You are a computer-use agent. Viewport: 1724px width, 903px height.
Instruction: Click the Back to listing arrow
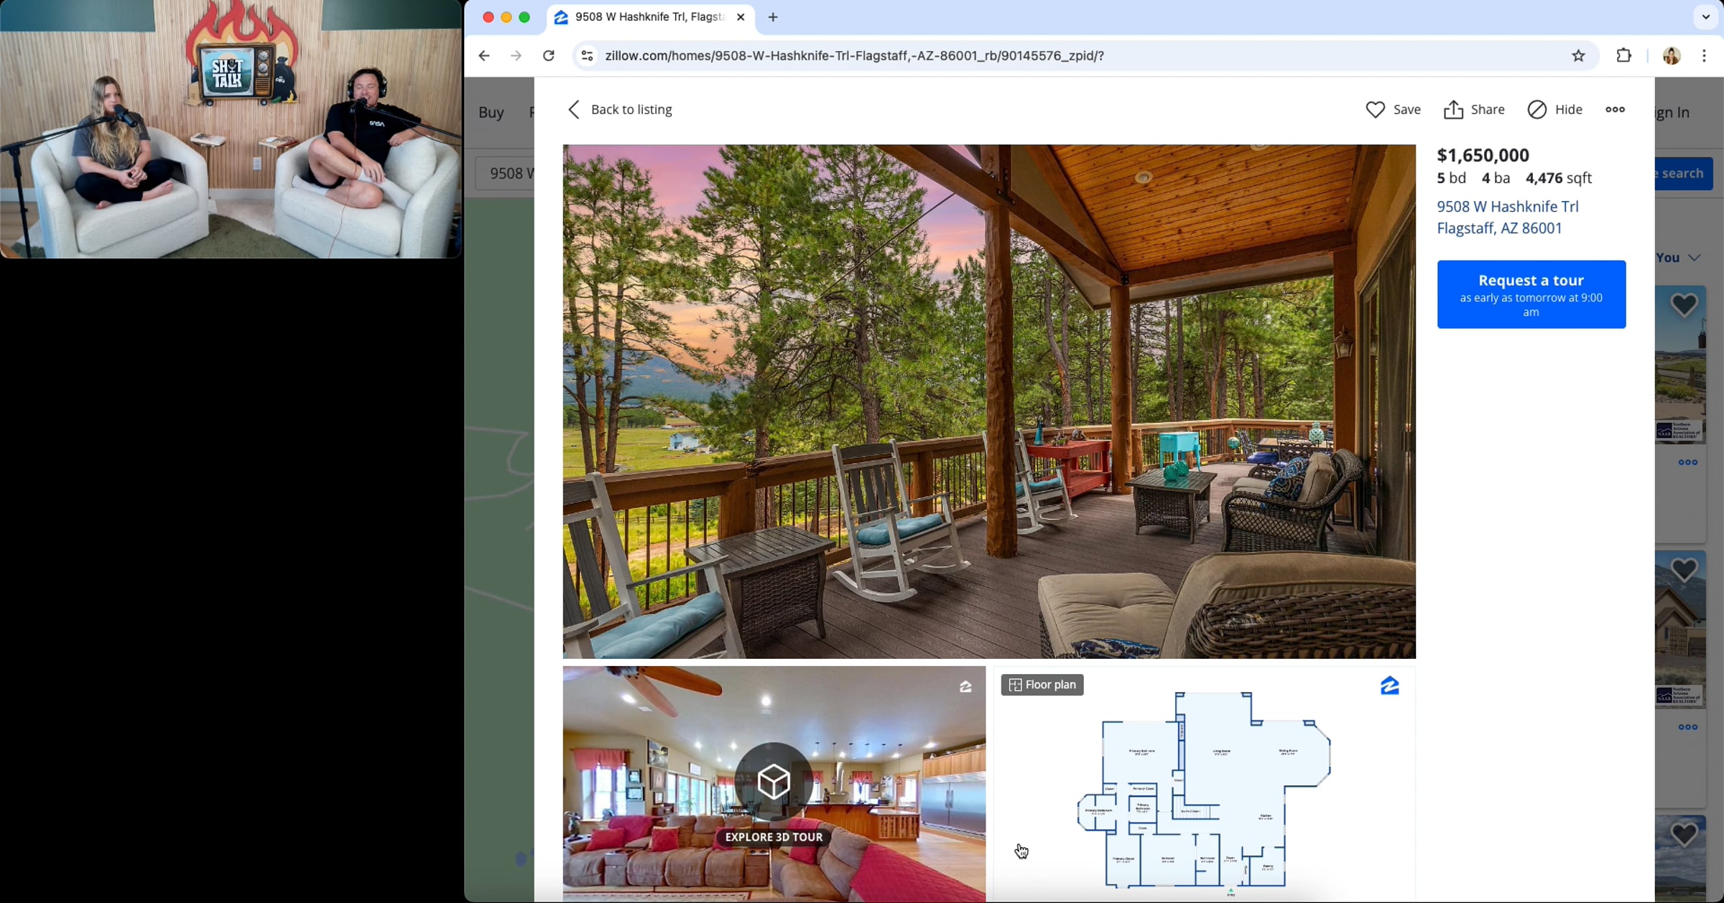coord(573,109)
